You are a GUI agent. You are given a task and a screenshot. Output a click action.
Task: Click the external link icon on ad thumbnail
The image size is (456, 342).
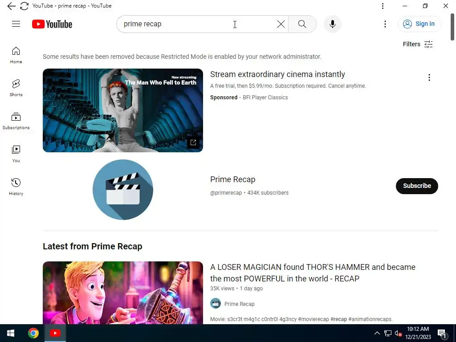[x=193, y=142]
